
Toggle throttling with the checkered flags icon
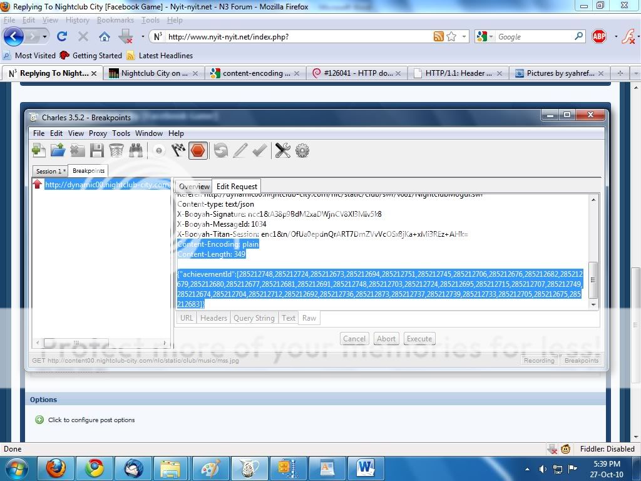(178, 150)
